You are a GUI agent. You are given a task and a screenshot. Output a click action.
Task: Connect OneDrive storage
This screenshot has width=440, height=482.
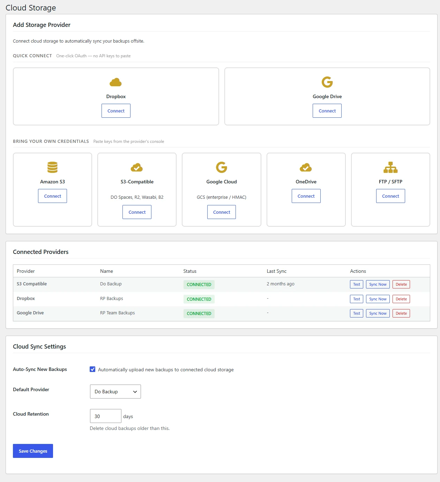coord(306,196)
